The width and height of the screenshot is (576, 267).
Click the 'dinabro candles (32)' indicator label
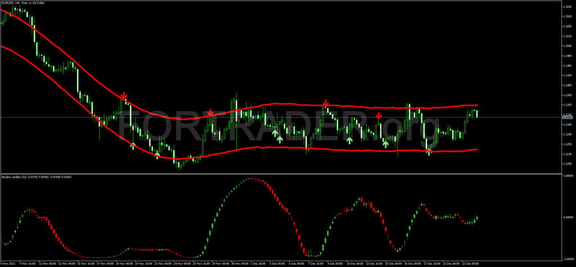pyautogui.click(x=14, y=177)
